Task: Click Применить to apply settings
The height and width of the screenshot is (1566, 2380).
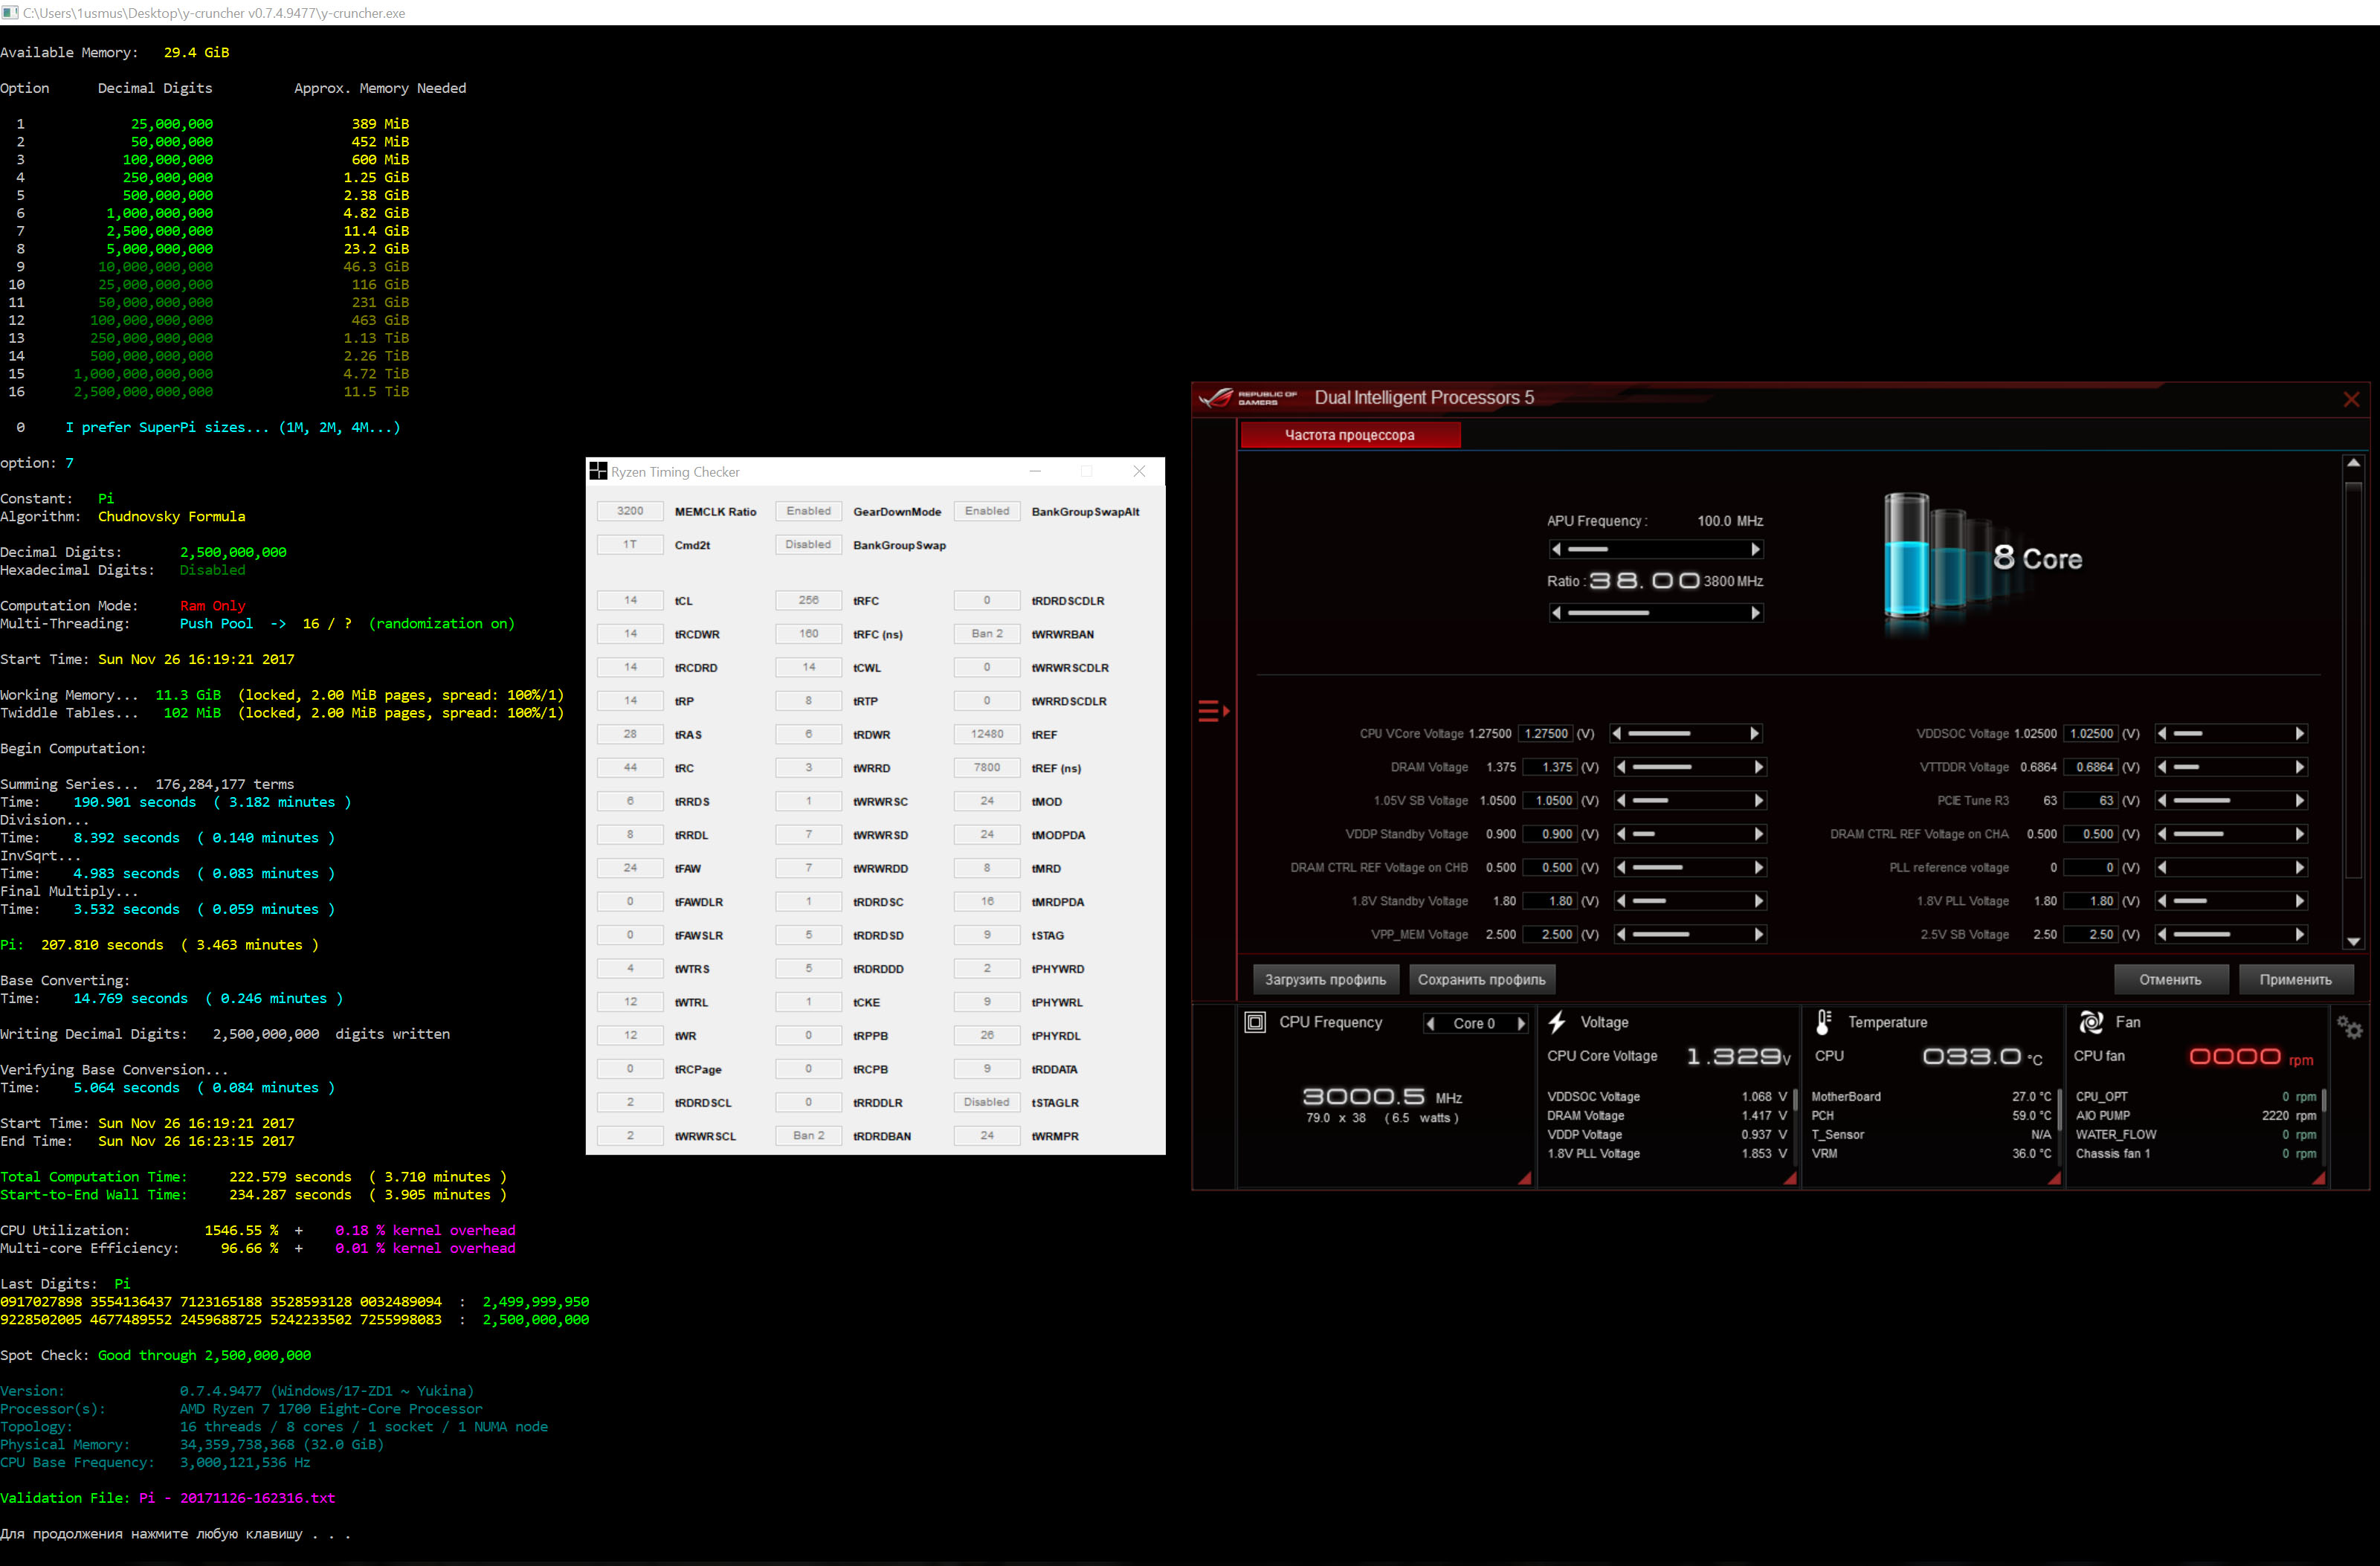Action: click(2294, 979)
